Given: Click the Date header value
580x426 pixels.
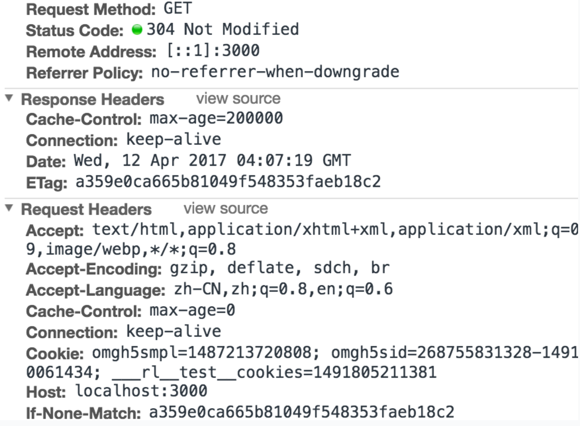Looking at the screenshot, I should [212, 160].
